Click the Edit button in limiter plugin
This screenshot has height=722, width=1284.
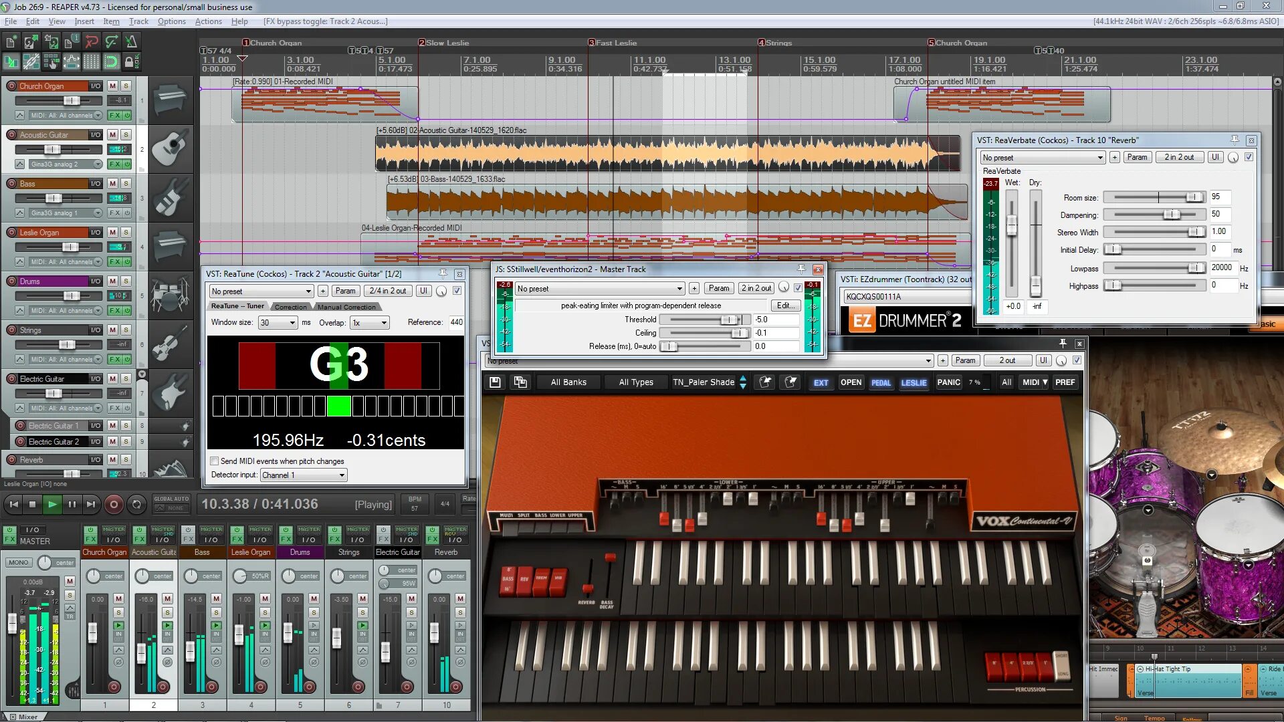(x=785, y=306)
